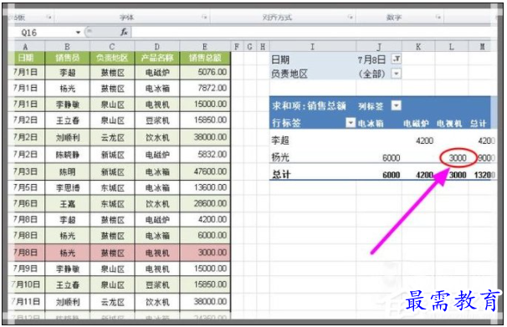Select the cell with 13600.00
The height and width of the screenshot is (327, 507).
tap(205, 187)
